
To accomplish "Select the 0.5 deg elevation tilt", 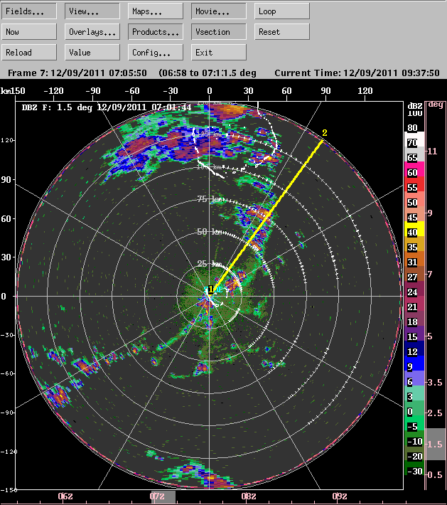I will (436, 474).
